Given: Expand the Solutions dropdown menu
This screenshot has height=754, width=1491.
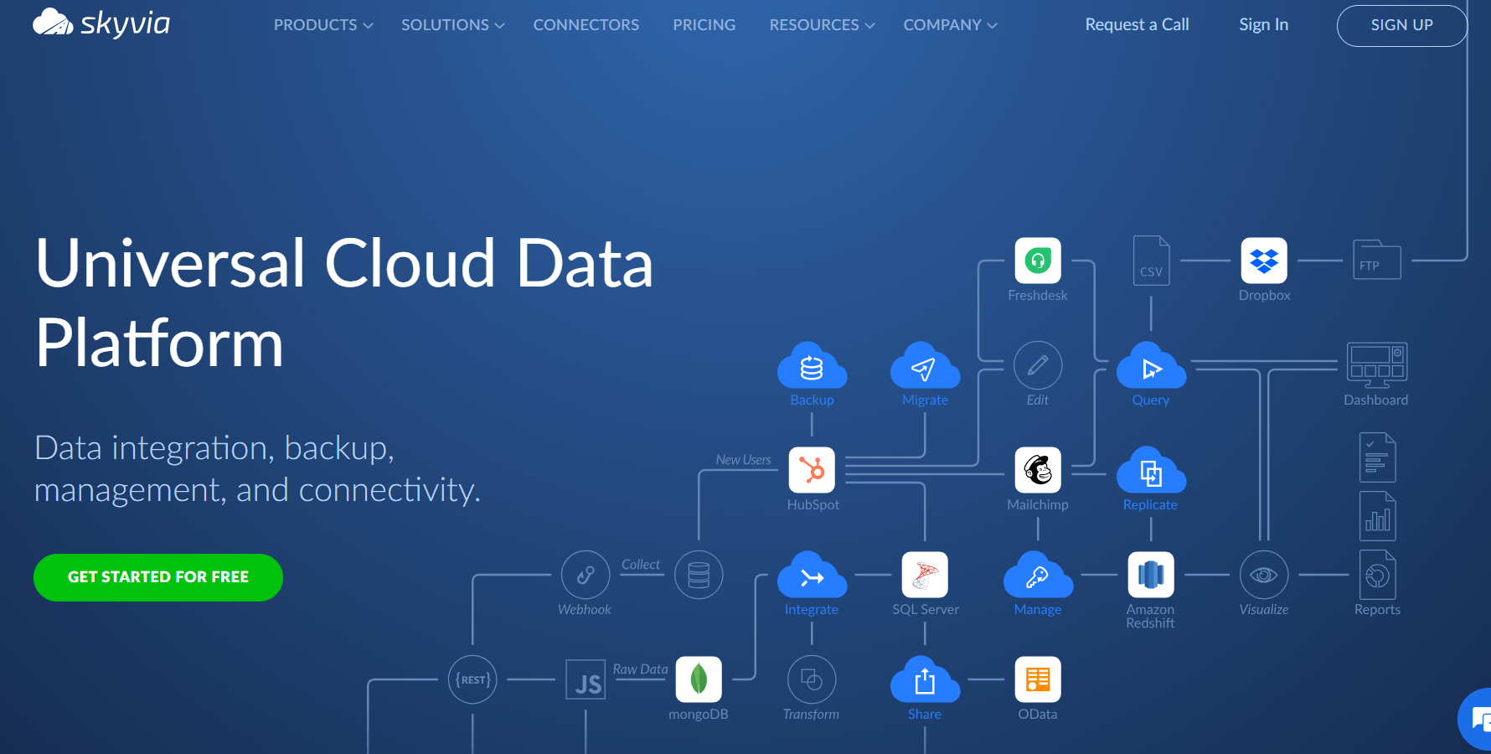Looking at the screenshot, I should 453,25.
